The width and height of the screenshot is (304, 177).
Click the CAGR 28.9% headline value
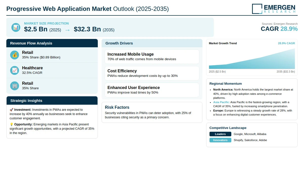(x=279, y=29)
